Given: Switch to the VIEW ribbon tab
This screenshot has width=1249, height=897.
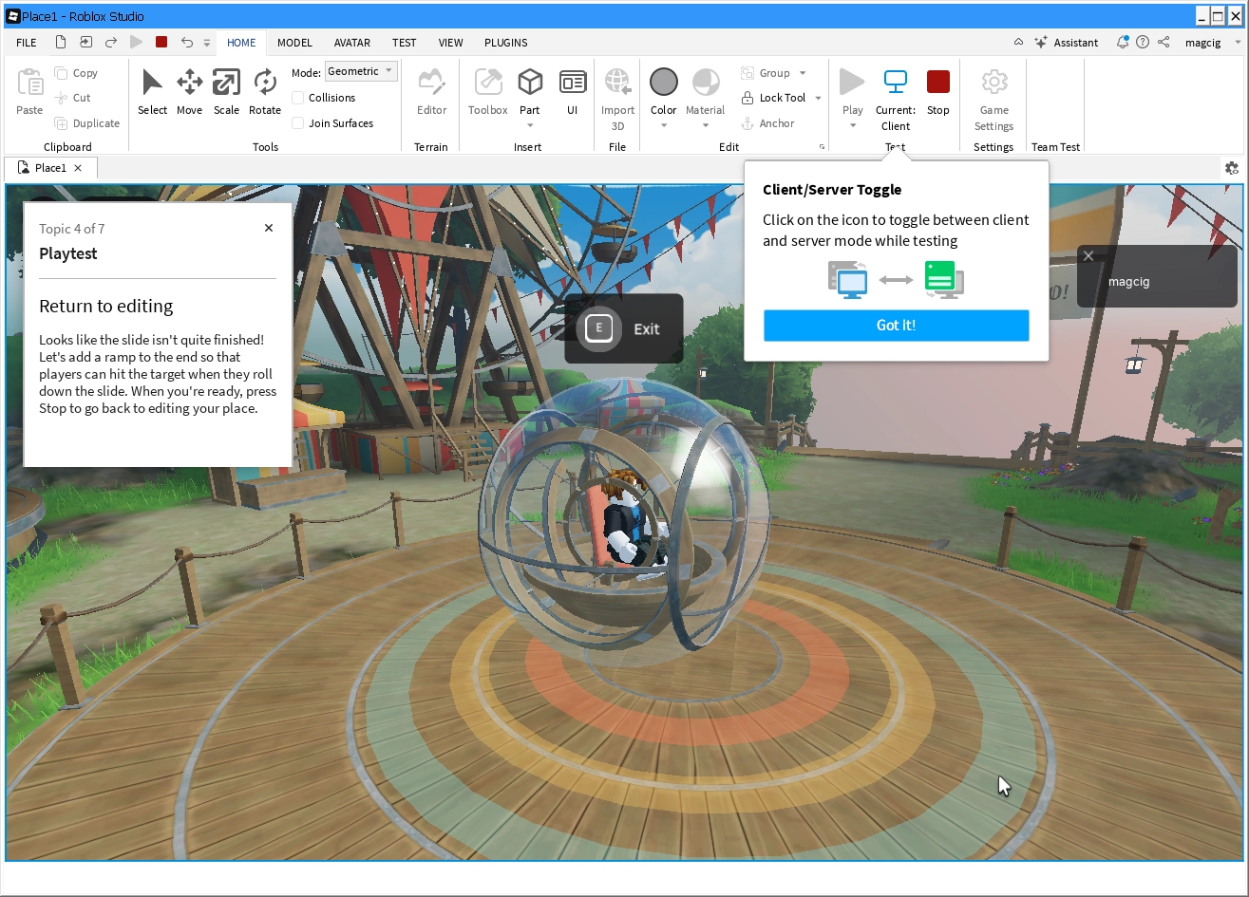Looking at the screenshot, I should [x=451, y=43].
